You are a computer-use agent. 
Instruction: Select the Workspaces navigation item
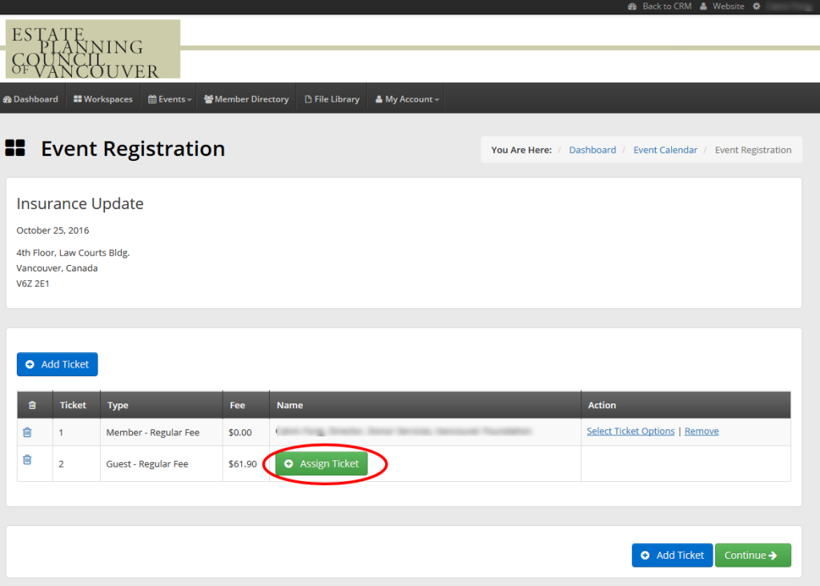tap(102, 98)
